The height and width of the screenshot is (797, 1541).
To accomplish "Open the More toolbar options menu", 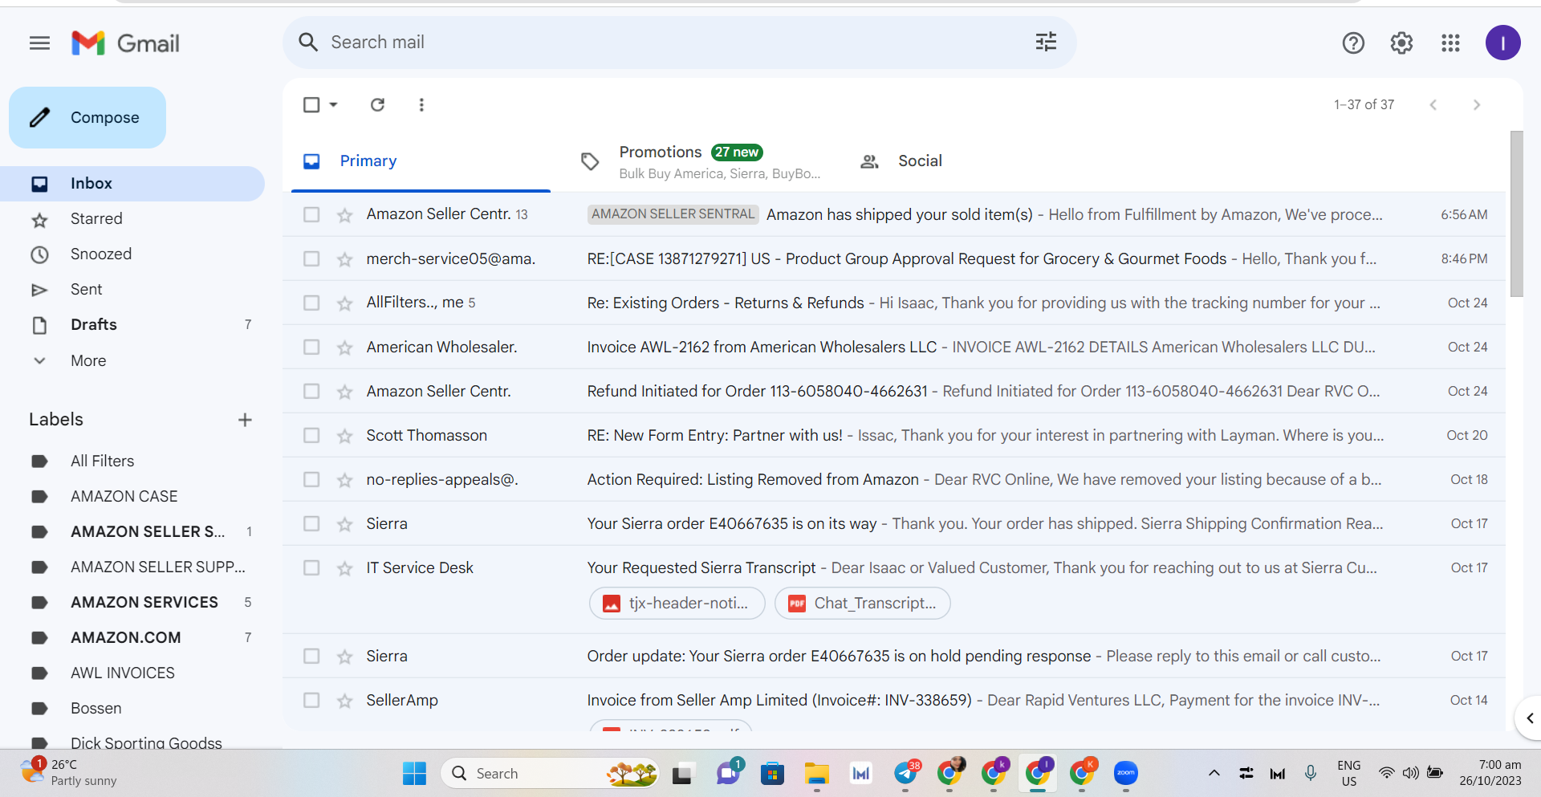I will tap(421, 104).
